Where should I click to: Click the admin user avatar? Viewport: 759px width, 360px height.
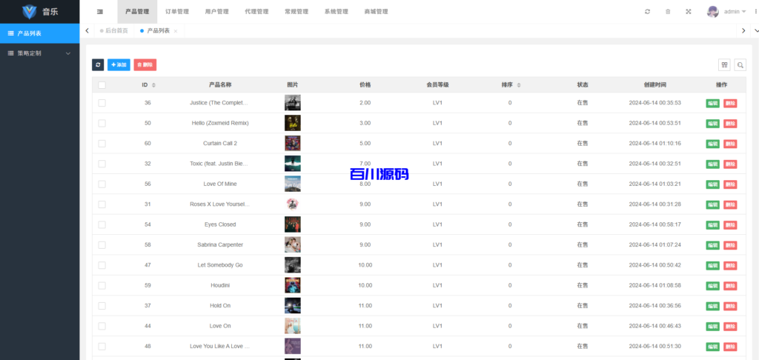coord(712,12)
